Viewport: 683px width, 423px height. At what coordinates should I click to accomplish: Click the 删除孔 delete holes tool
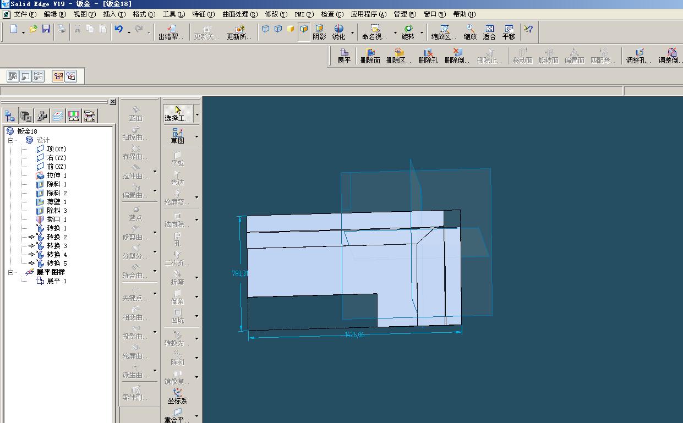428,56
